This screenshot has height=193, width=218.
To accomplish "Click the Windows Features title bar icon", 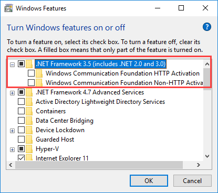I will [x=8, y=8].
